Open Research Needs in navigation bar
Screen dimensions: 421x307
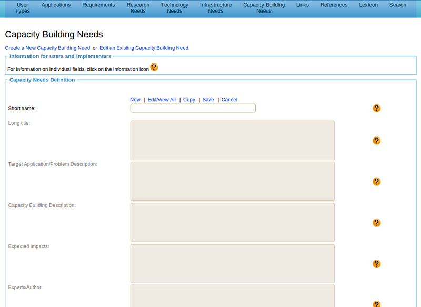pyautogui.click(x=138, y=8)
